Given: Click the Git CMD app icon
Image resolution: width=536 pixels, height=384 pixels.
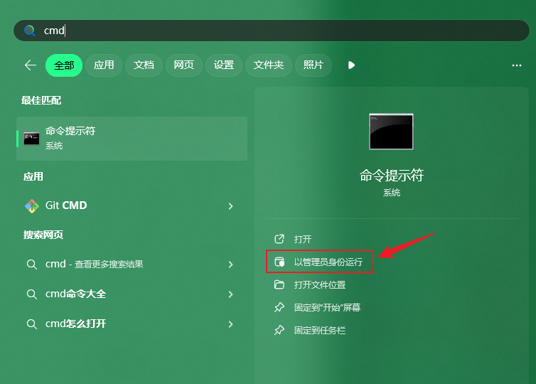Looking at the screenshot, I should [x=32, y=206].
